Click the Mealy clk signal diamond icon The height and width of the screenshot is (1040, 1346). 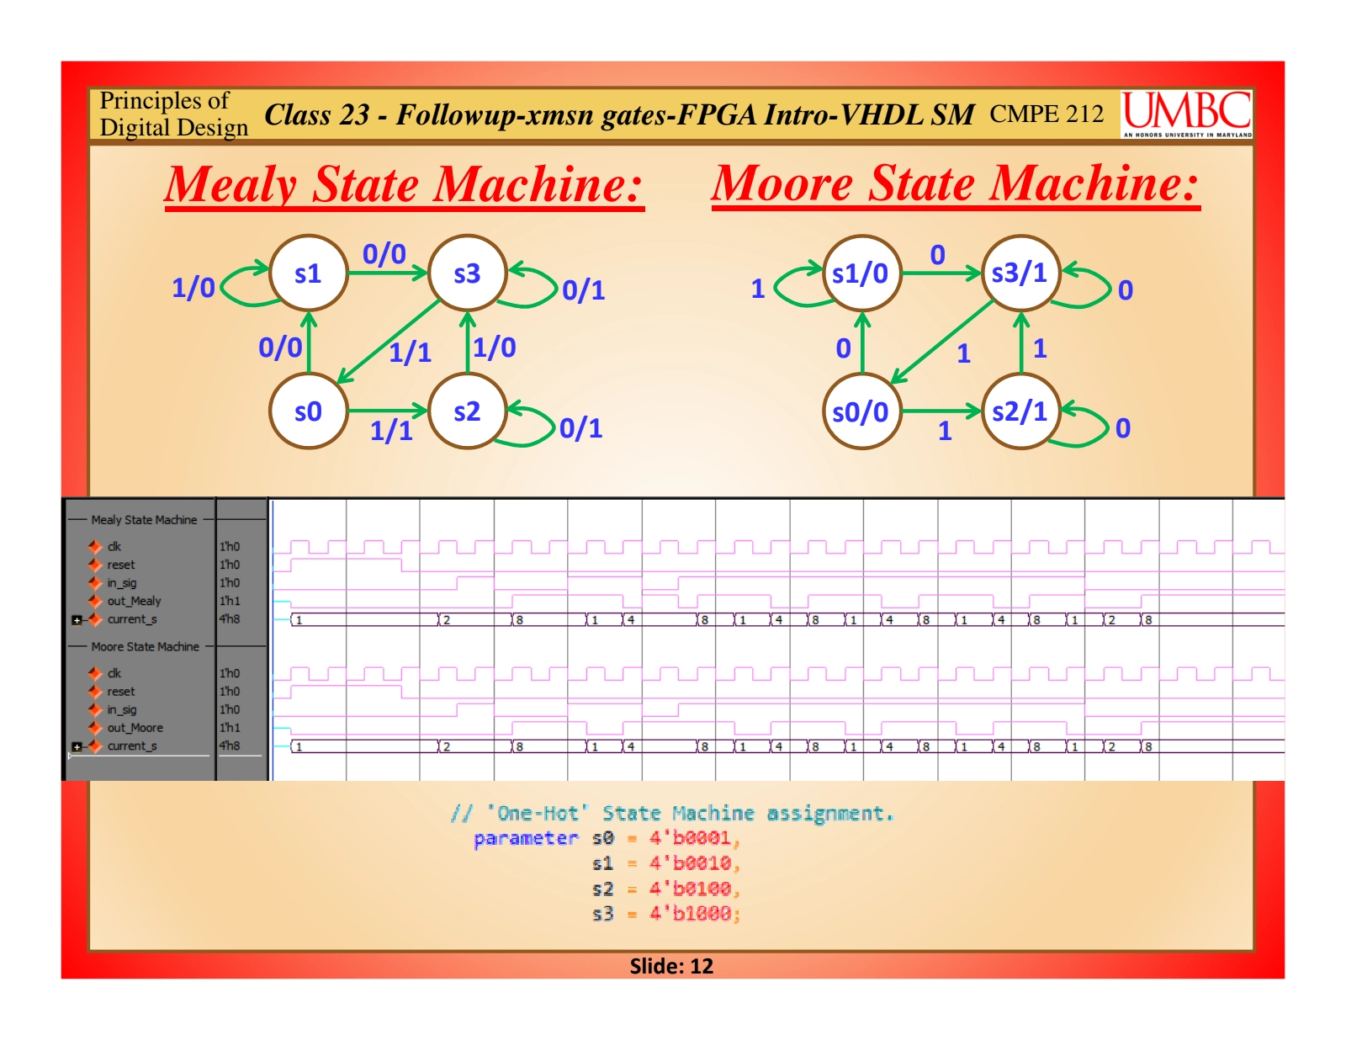[x=95, y=546]
